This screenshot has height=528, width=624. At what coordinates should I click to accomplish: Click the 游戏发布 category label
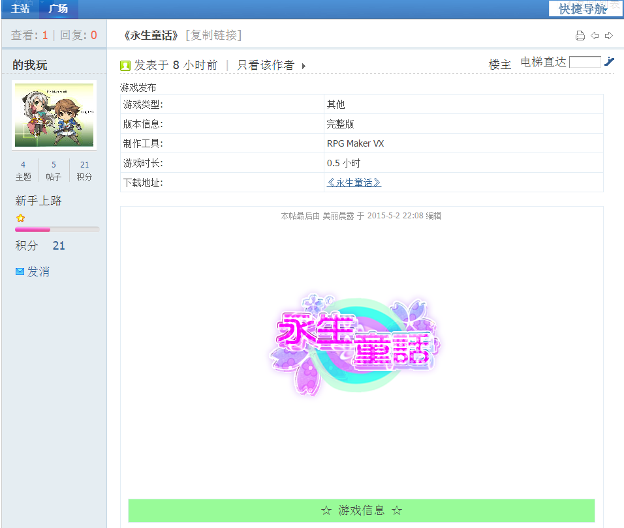[x=138, y=87]
